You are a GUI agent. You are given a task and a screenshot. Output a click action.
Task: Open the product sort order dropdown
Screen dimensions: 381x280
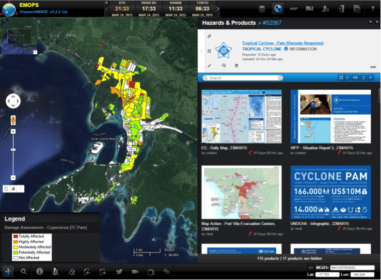(x=363, y=77)
